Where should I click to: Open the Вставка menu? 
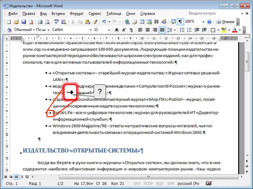click(x=58, y=13)
